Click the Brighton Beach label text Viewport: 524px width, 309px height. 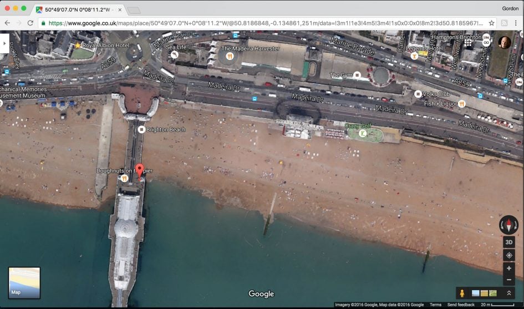[166, 130]
